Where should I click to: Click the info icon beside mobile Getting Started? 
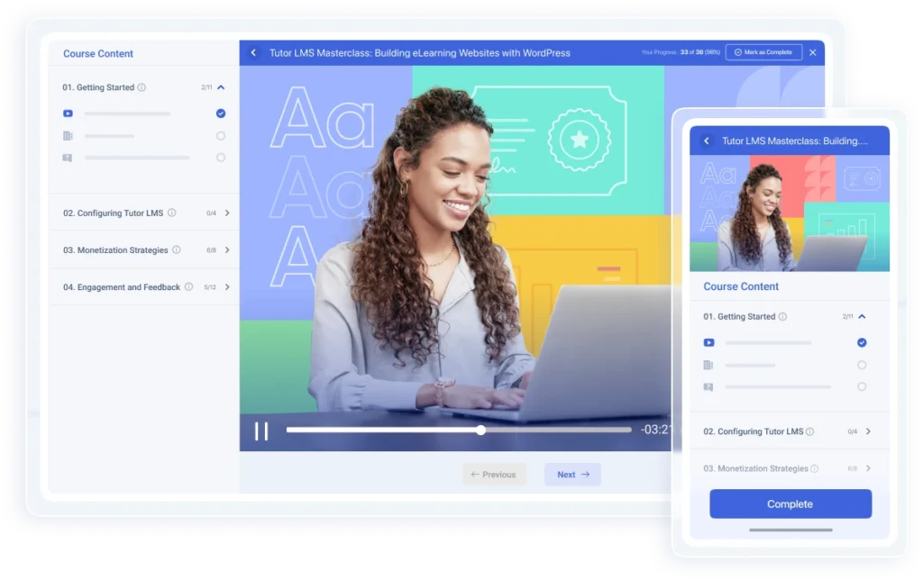[782, 317]
